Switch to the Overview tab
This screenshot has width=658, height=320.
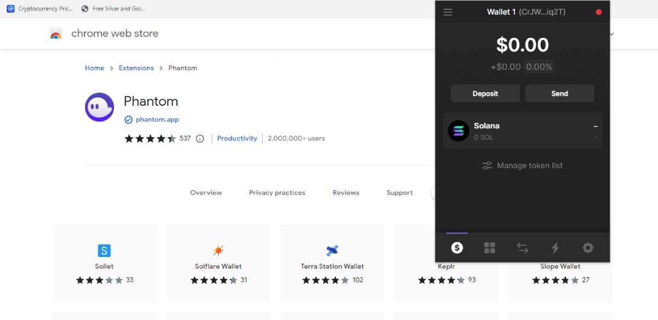point(206,193)
